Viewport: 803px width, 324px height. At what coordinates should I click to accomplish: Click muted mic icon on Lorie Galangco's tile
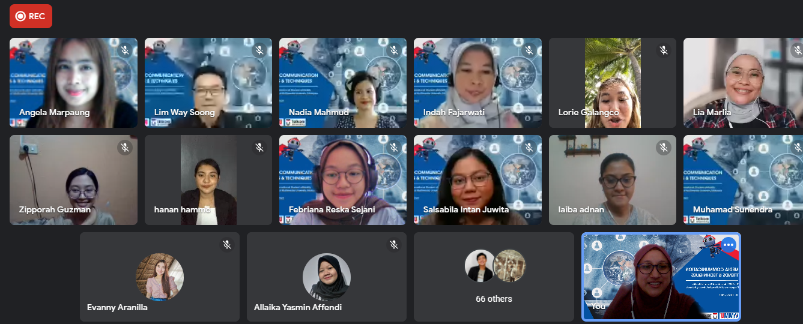[x=664, y=50]
